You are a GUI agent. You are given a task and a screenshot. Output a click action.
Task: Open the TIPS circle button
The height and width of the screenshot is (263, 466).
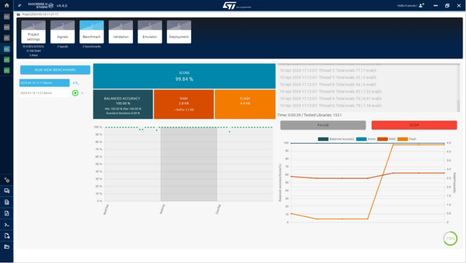coord(450,239)
